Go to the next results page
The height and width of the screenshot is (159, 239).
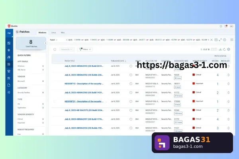tap(215, 49)
